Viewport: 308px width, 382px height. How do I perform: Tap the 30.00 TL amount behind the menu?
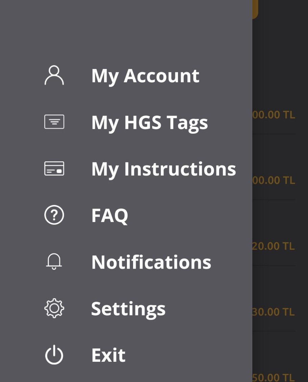[x=274, y=312]
